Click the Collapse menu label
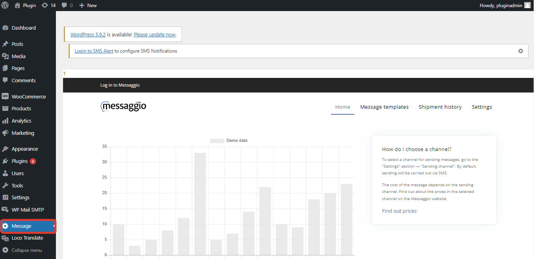Viewport: 534px width, 259px height. [x=27, y=250]
